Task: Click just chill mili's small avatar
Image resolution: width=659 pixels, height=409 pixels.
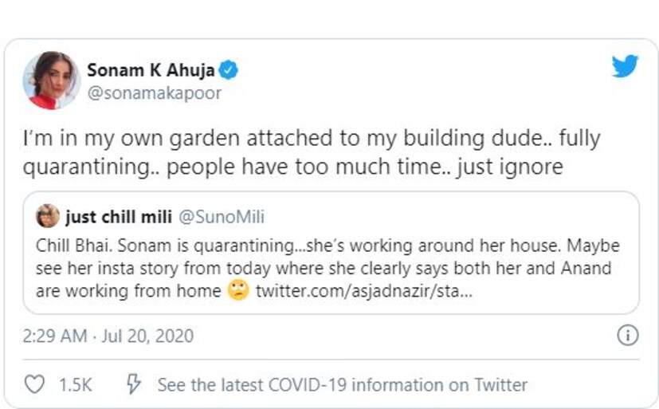Action: click(x=48, y=216)
